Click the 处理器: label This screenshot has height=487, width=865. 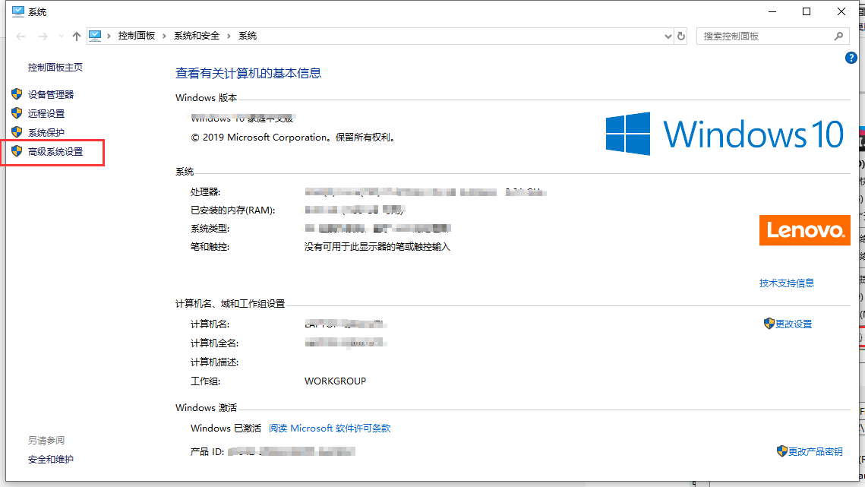205,192
